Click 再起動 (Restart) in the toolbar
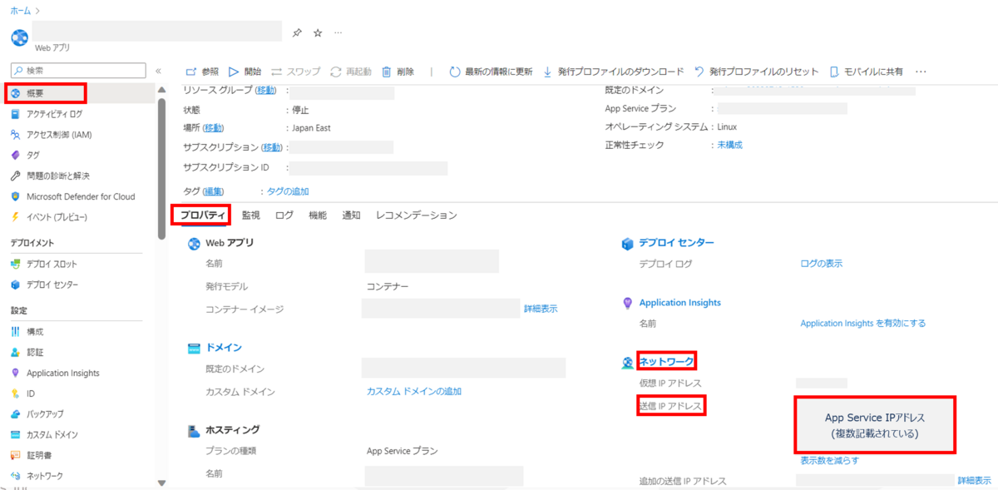The image size is (998, 490). tap(351, 72)
